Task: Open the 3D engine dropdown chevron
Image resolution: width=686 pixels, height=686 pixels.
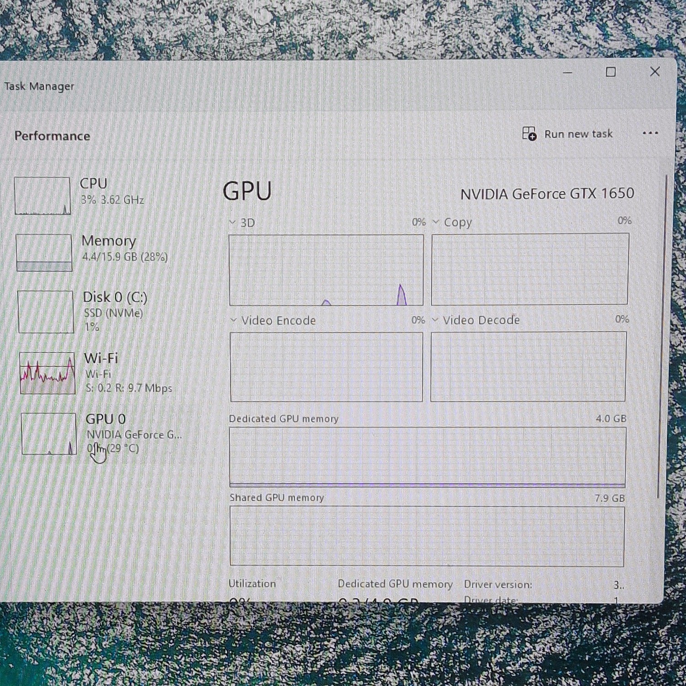Action: [x=232, y=222]
